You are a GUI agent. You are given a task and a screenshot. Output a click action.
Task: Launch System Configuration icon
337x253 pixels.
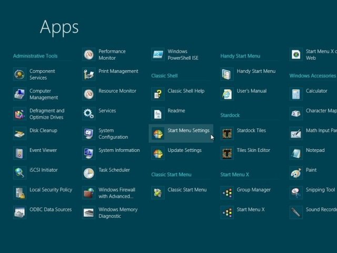point(89,133)
